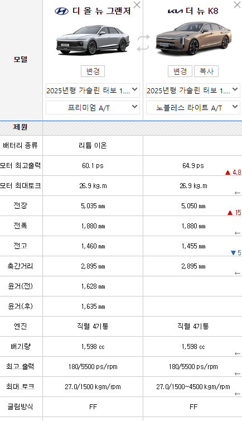Swap the two compared cars
The width and height of the screenshot is (242, 421).
pos(143,43)
